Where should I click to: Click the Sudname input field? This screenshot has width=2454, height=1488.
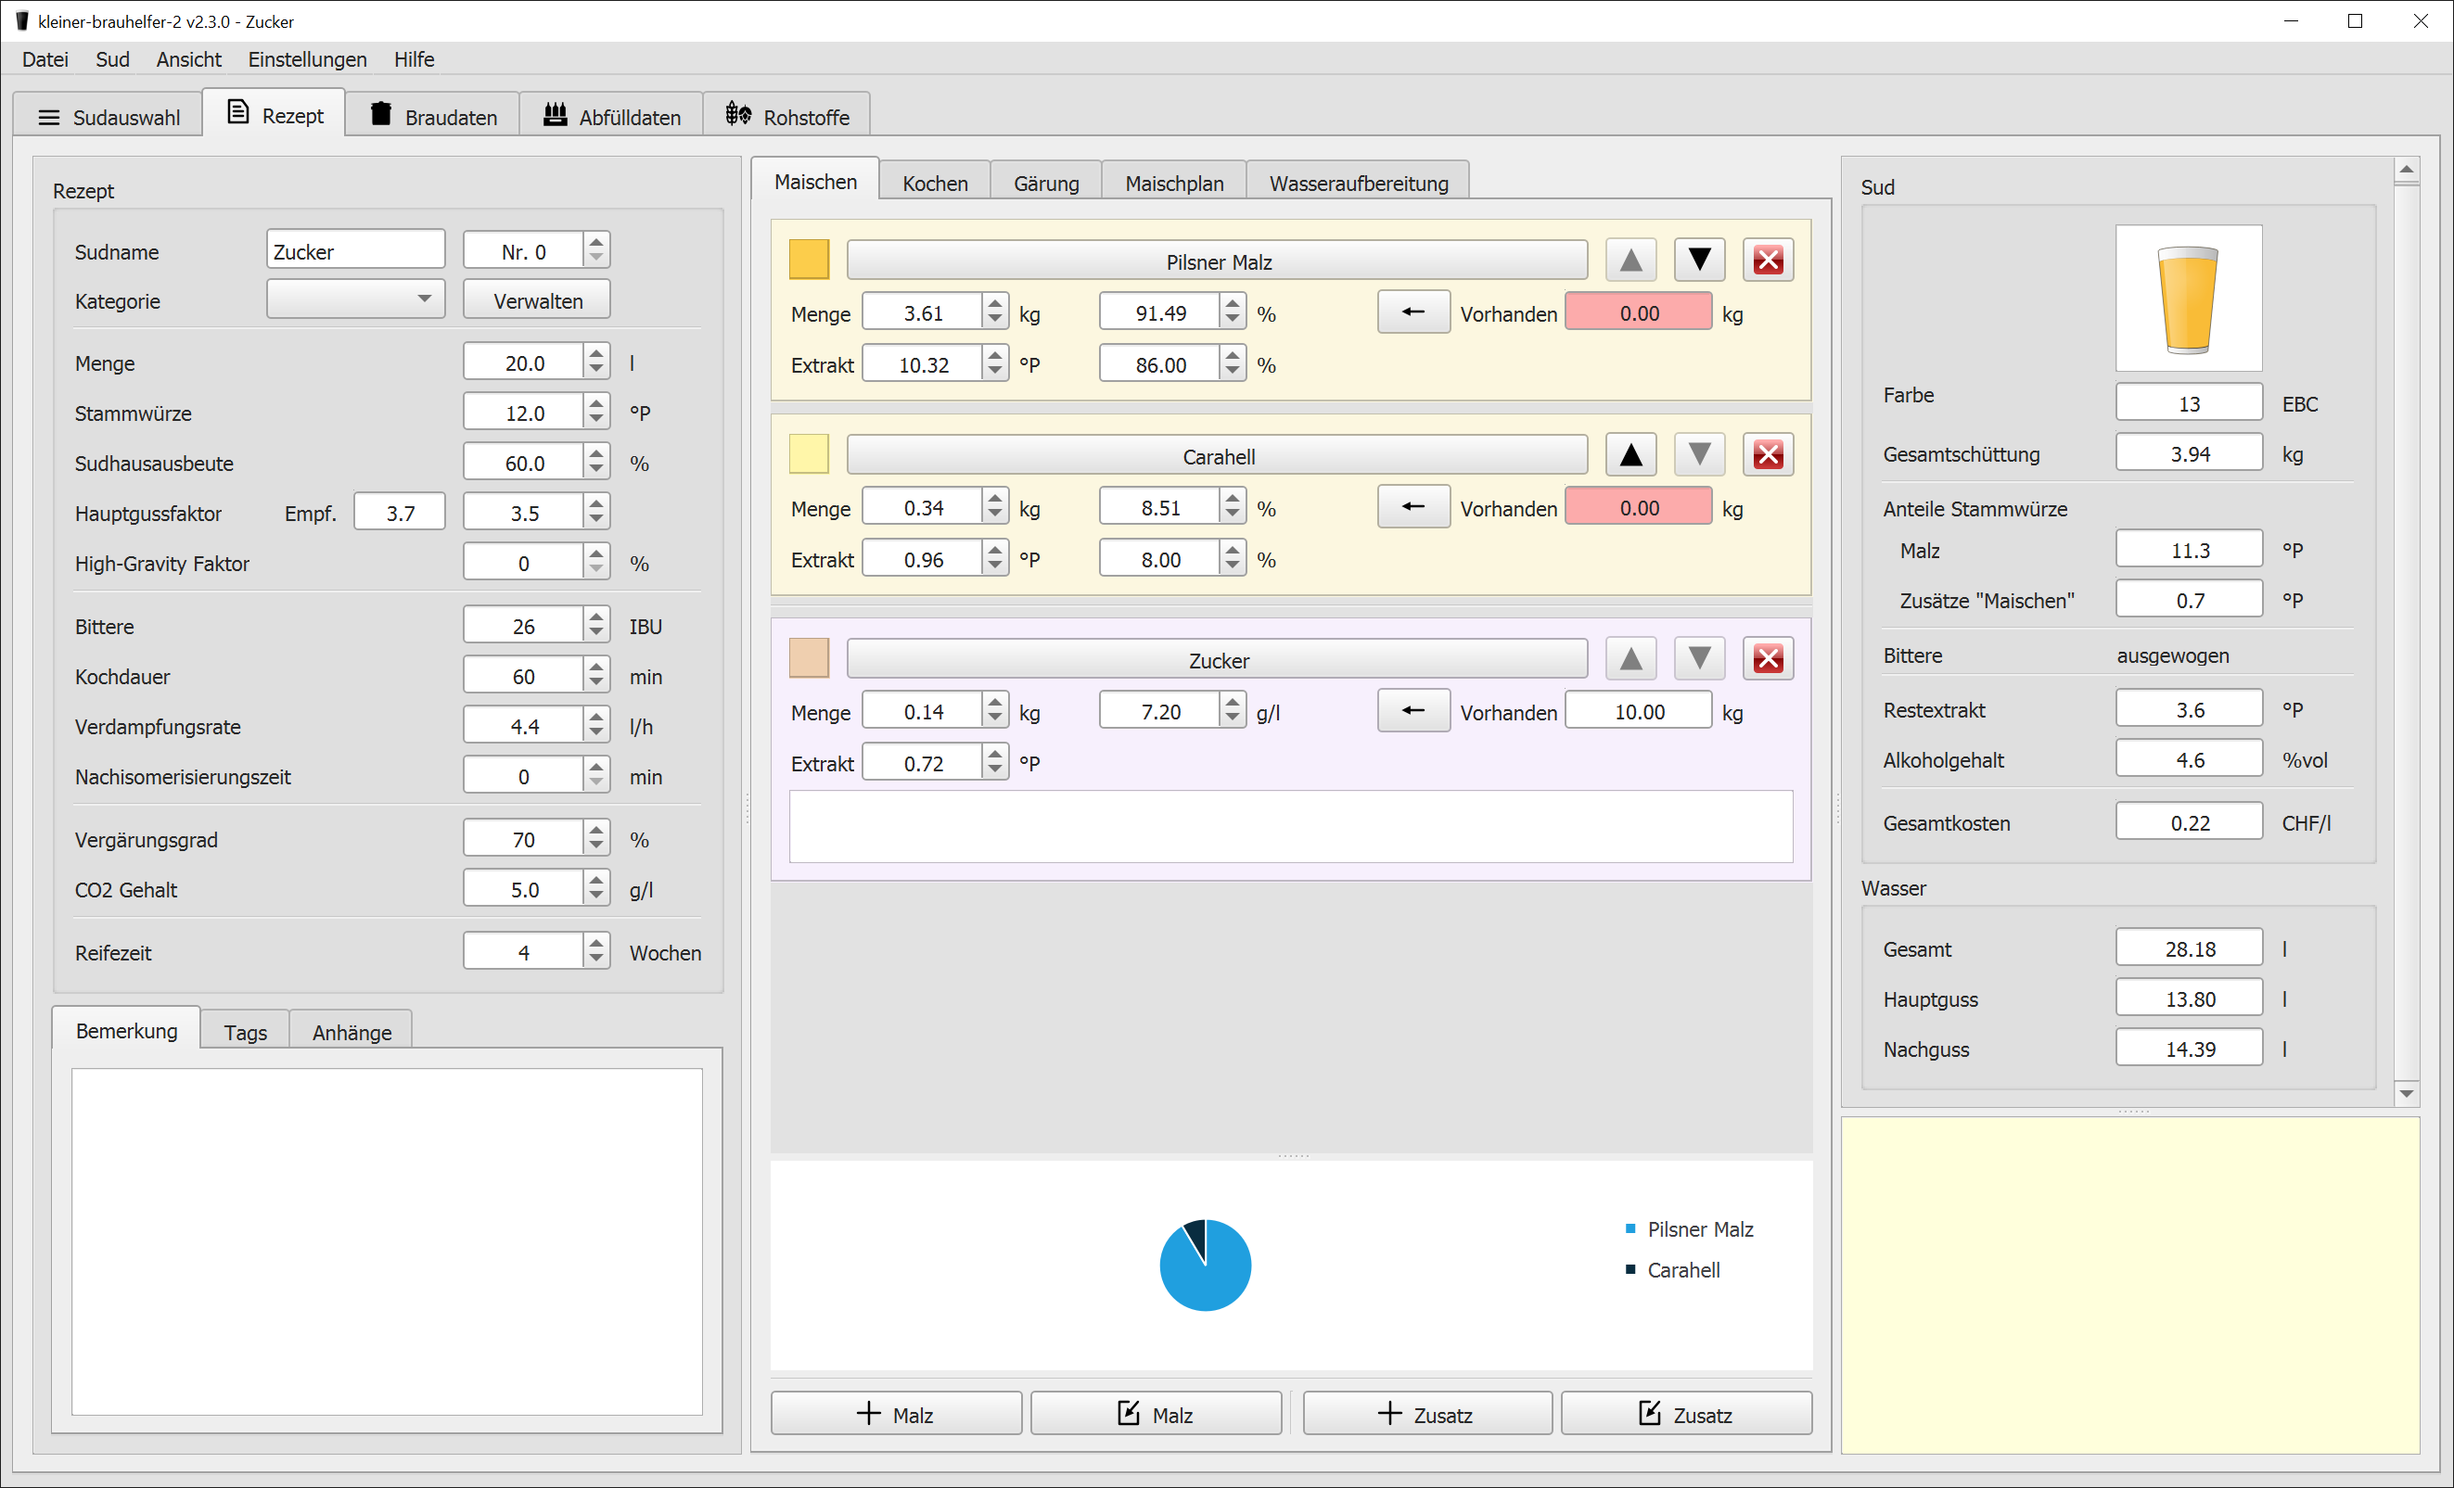354,251
